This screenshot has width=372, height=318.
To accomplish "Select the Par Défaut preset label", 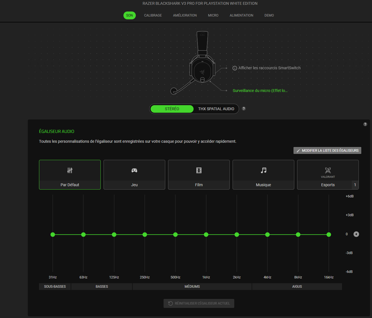I will 70,185.
